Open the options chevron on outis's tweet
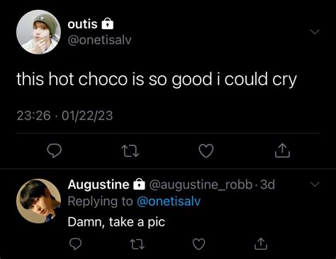This screenshot has height=259, width=336. pos(315,32)
